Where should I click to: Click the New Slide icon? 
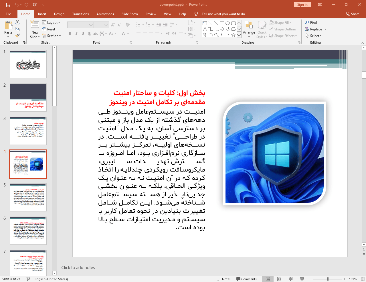pos(35,25)
